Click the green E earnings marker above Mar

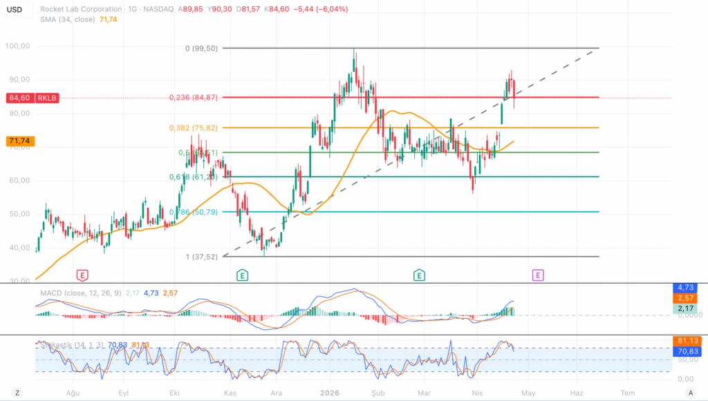coord(419,275)
